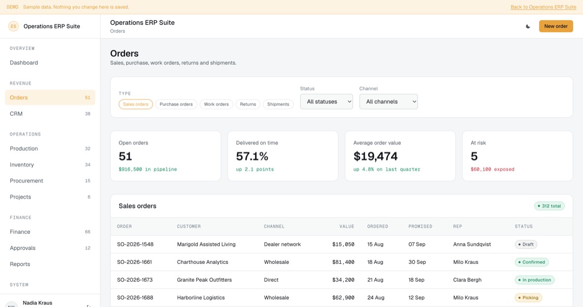Select the Shipments type chip
Image resolution: width=583 pixels, height=307 pixels.
click(278, 104)
